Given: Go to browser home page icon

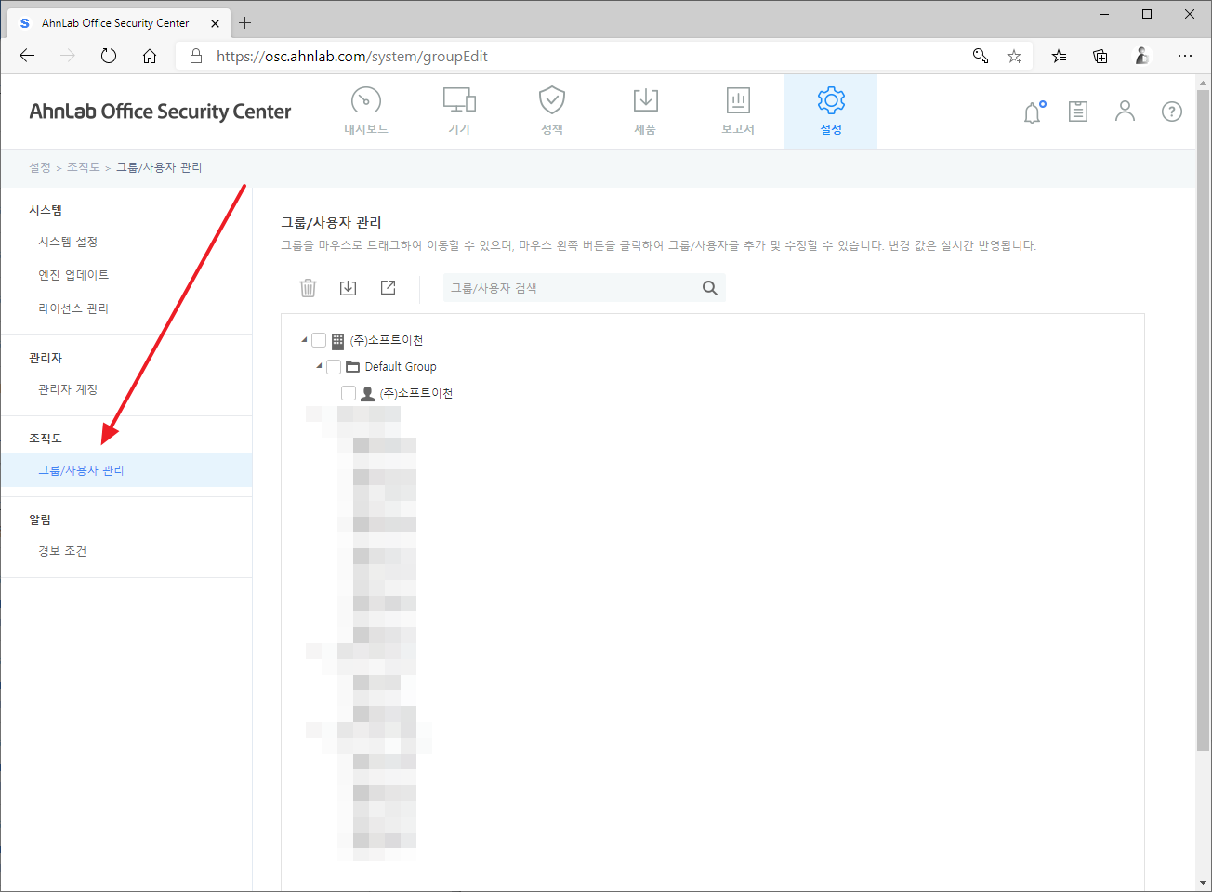Looking at the screenshot, I should [x=150, y=56].
